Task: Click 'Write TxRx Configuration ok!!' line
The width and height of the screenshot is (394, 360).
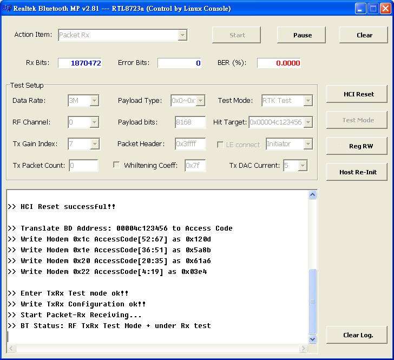Action: [77, 304]
